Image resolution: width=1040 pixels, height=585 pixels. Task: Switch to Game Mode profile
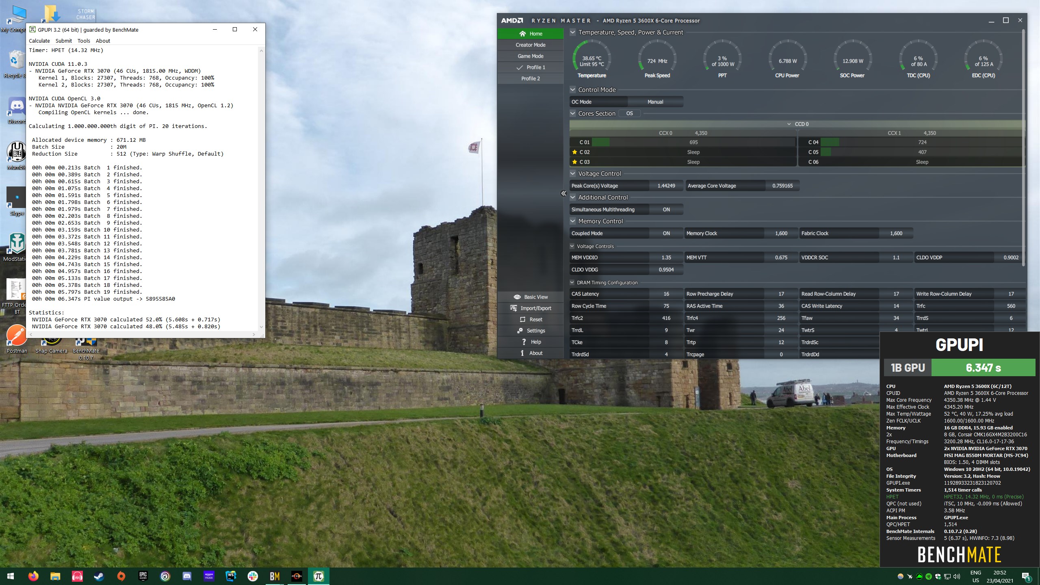(x=530, y=56)
